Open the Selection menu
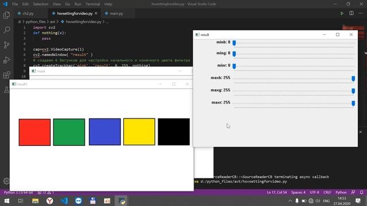The image size is (367, 206). click(x=41, y=4)
